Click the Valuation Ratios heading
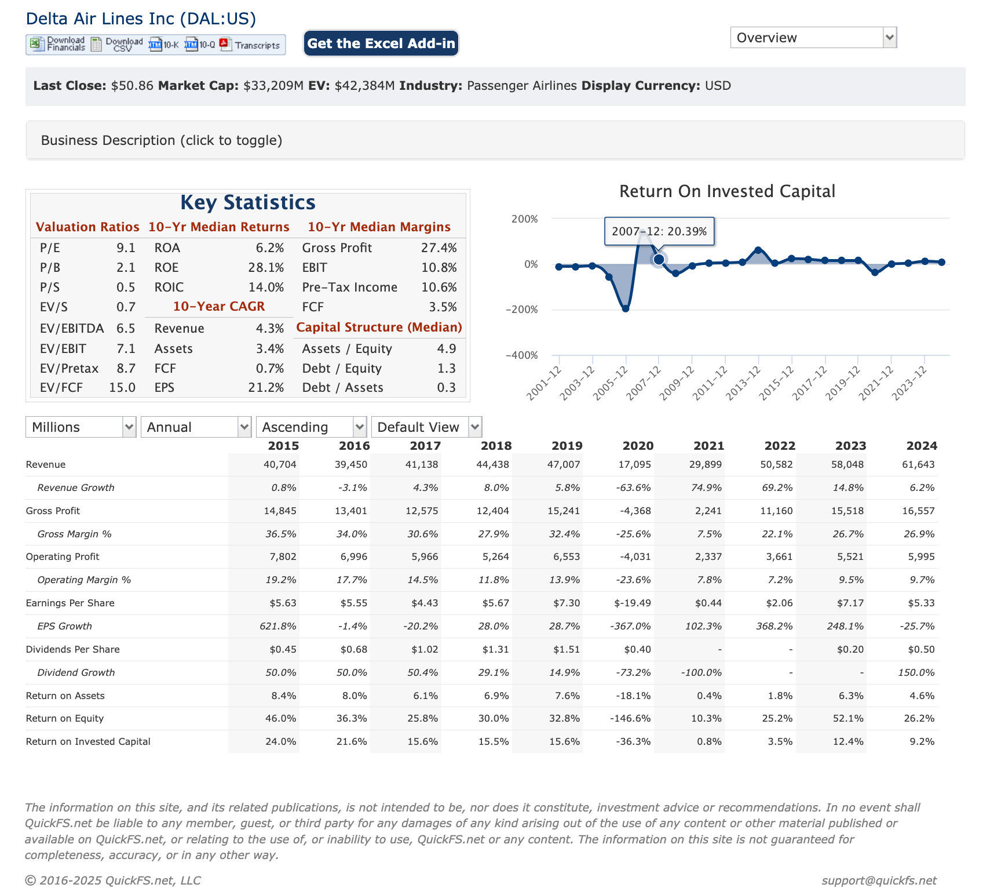 [87, 227]
